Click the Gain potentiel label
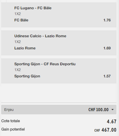 13,129
